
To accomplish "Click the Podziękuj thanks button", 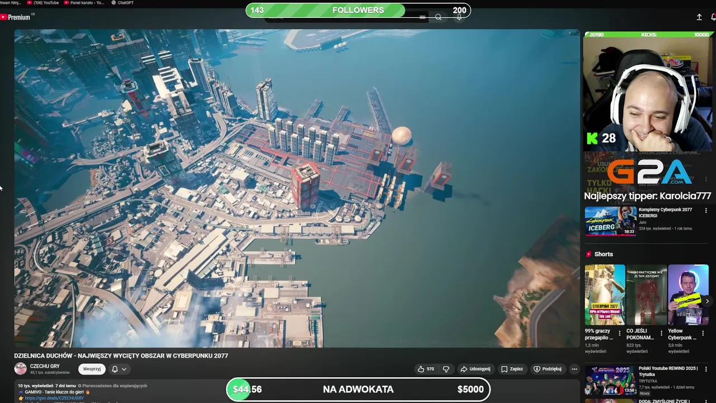I will 548,369.
